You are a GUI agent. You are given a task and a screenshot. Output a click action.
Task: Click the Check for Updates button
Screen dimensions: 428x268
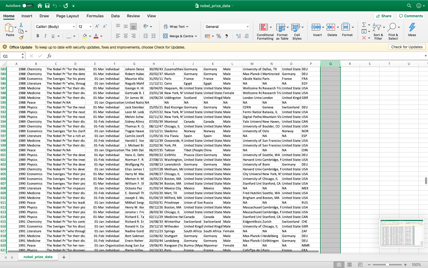coord(407,47)
